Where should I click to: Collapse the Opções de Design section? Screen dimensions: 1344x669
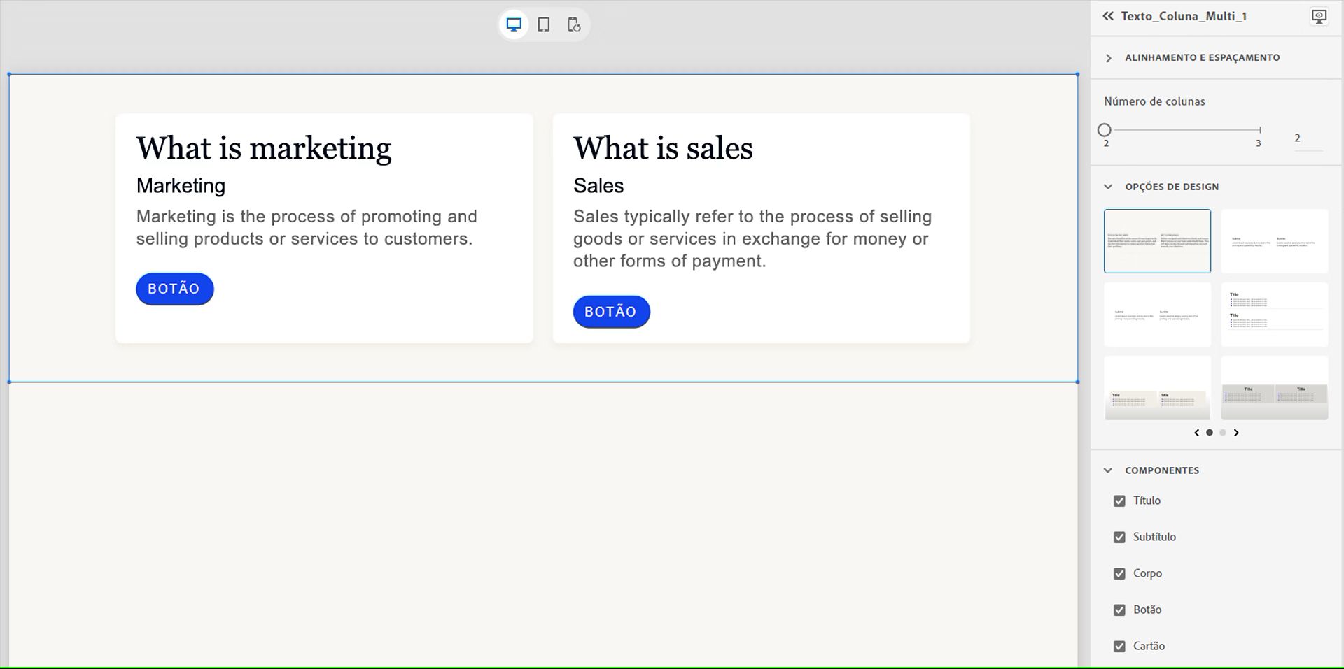point(1108,187)
